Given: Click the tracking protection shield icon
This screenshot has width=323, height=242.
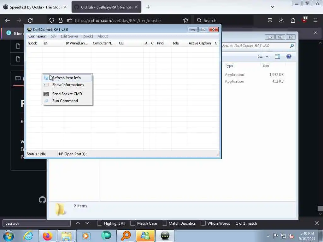Looking at the screenshot, I should click(52, 20).
